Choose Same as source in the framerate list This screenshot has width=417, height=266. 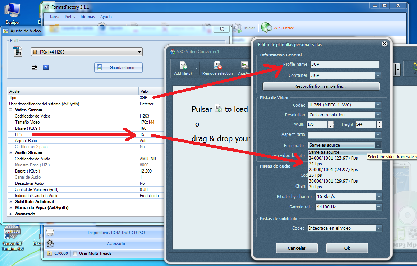point(345,152)
